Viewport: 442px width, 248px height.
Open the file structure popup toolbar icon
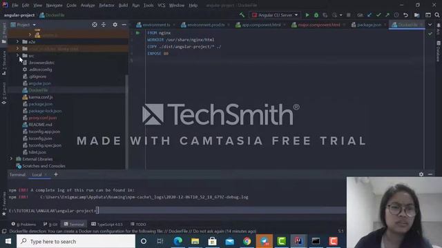[x=417, y=15]
